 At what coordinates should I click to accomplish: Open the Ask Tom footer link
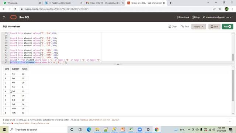107,120
